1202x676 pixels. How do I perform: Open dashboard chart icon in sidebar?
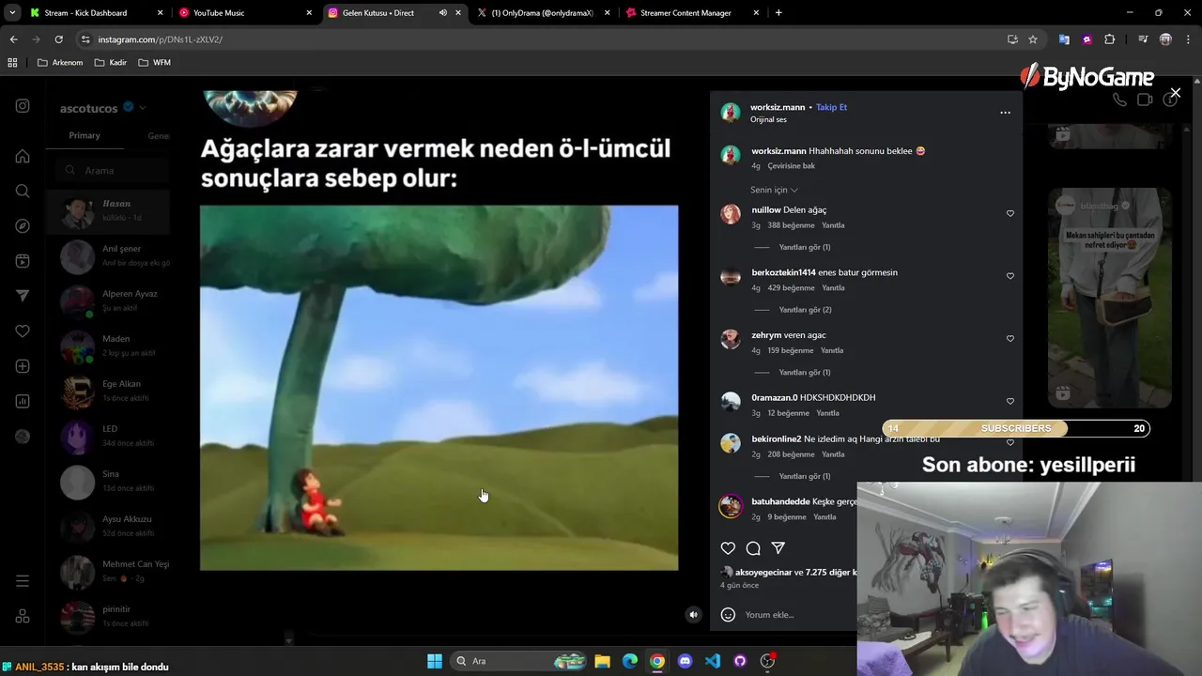[23, 401]
